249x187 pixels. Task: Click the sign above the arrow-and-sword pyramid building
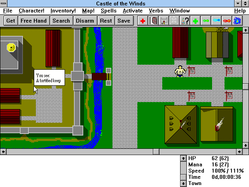click(x=191, y=96)
